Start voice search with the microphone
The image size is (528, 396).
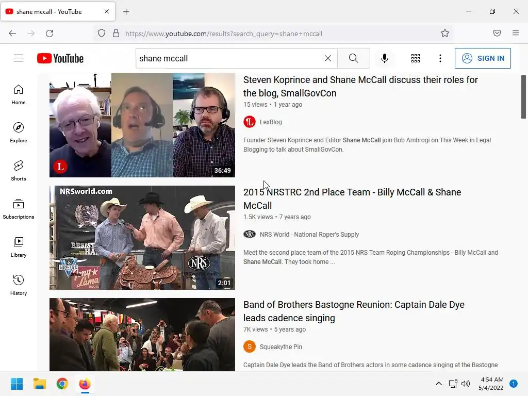click(x=385, y=58)
